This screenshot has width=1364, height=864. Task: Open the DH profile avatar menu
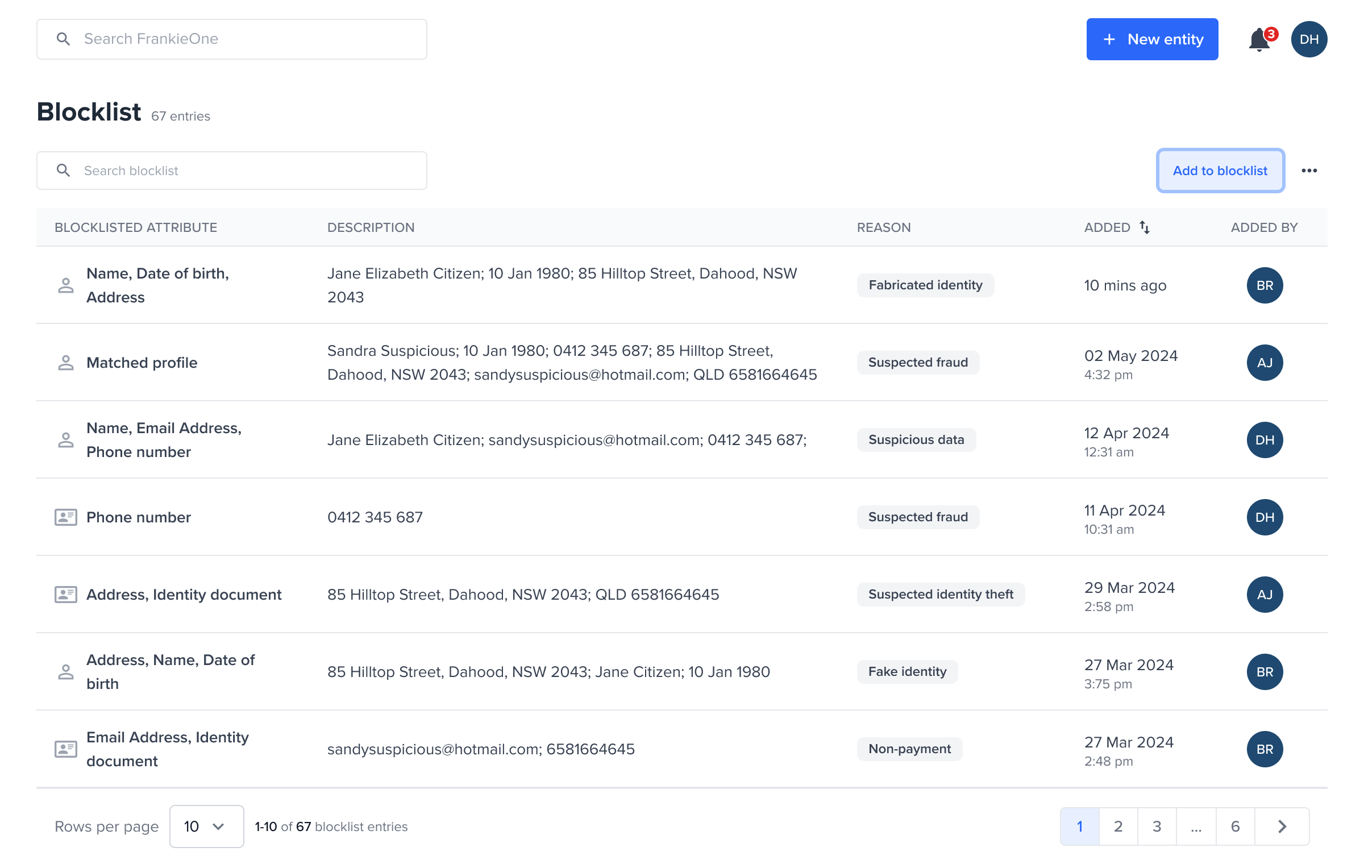tap(1310, 39)
